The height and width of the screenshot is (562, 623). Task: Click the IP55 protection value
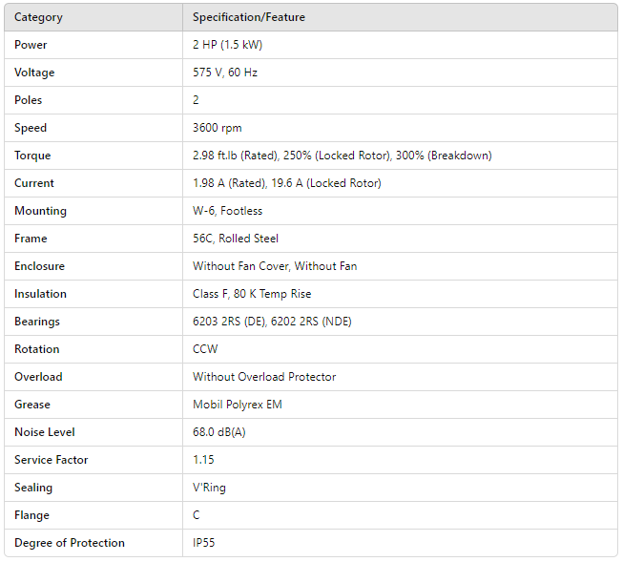(204, 543)
